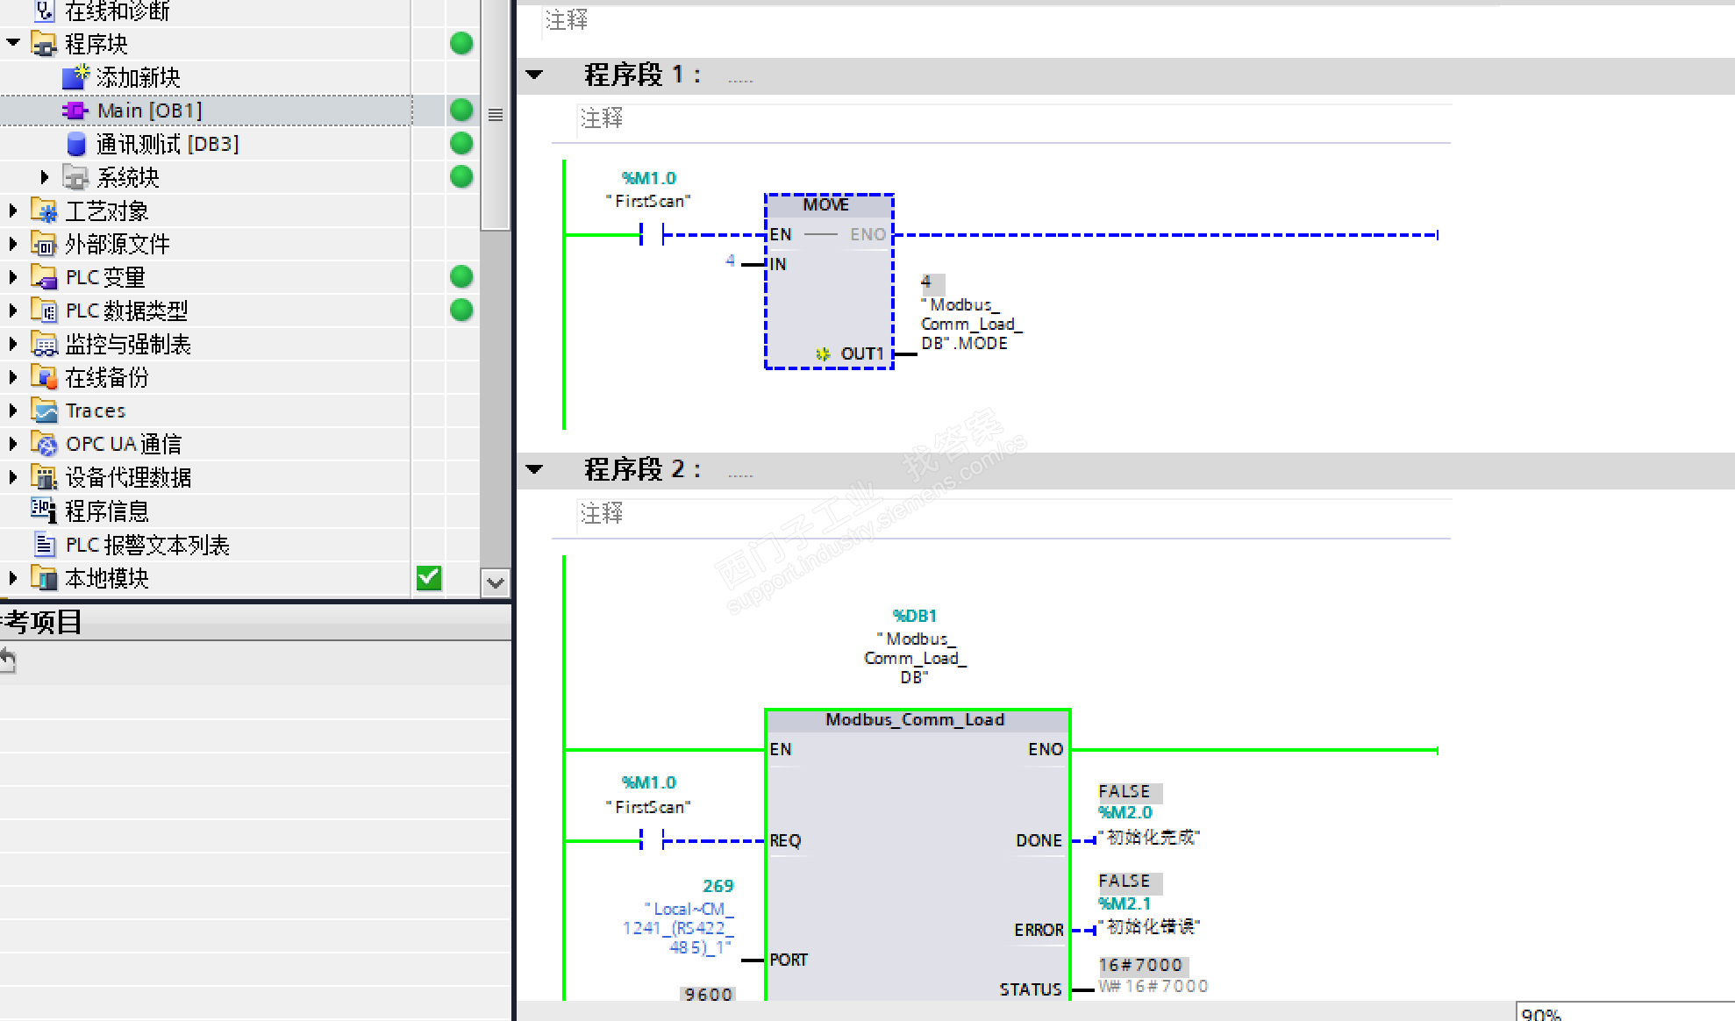Screen dimensions: 1735x1021
Task: Expand the 系统块 folder
Action: (45, 177)
